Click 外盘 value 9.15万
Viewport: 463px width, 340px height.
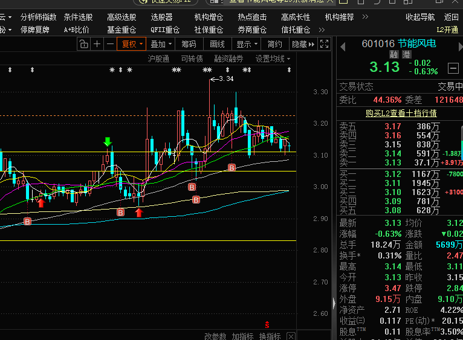388,299
